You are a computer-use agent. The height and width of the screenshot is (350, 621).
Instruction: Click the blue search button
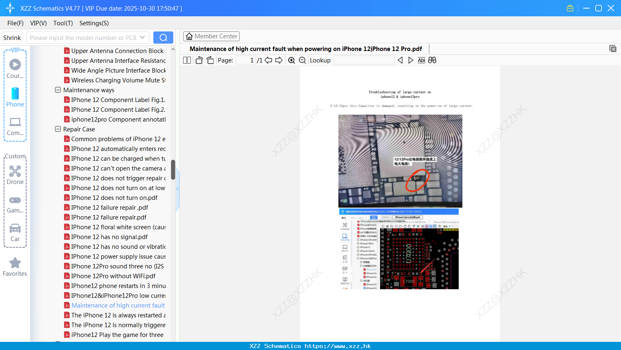(x=163, y=38)
